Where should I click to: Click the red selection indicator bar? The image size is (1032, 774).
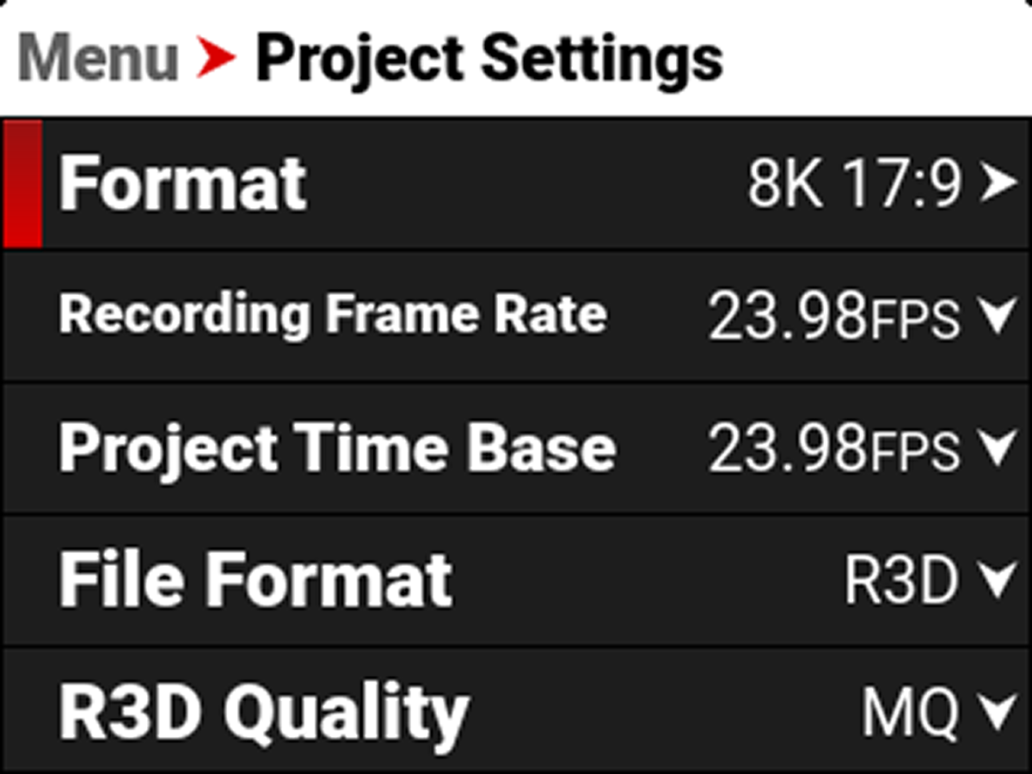coord(22,183)
